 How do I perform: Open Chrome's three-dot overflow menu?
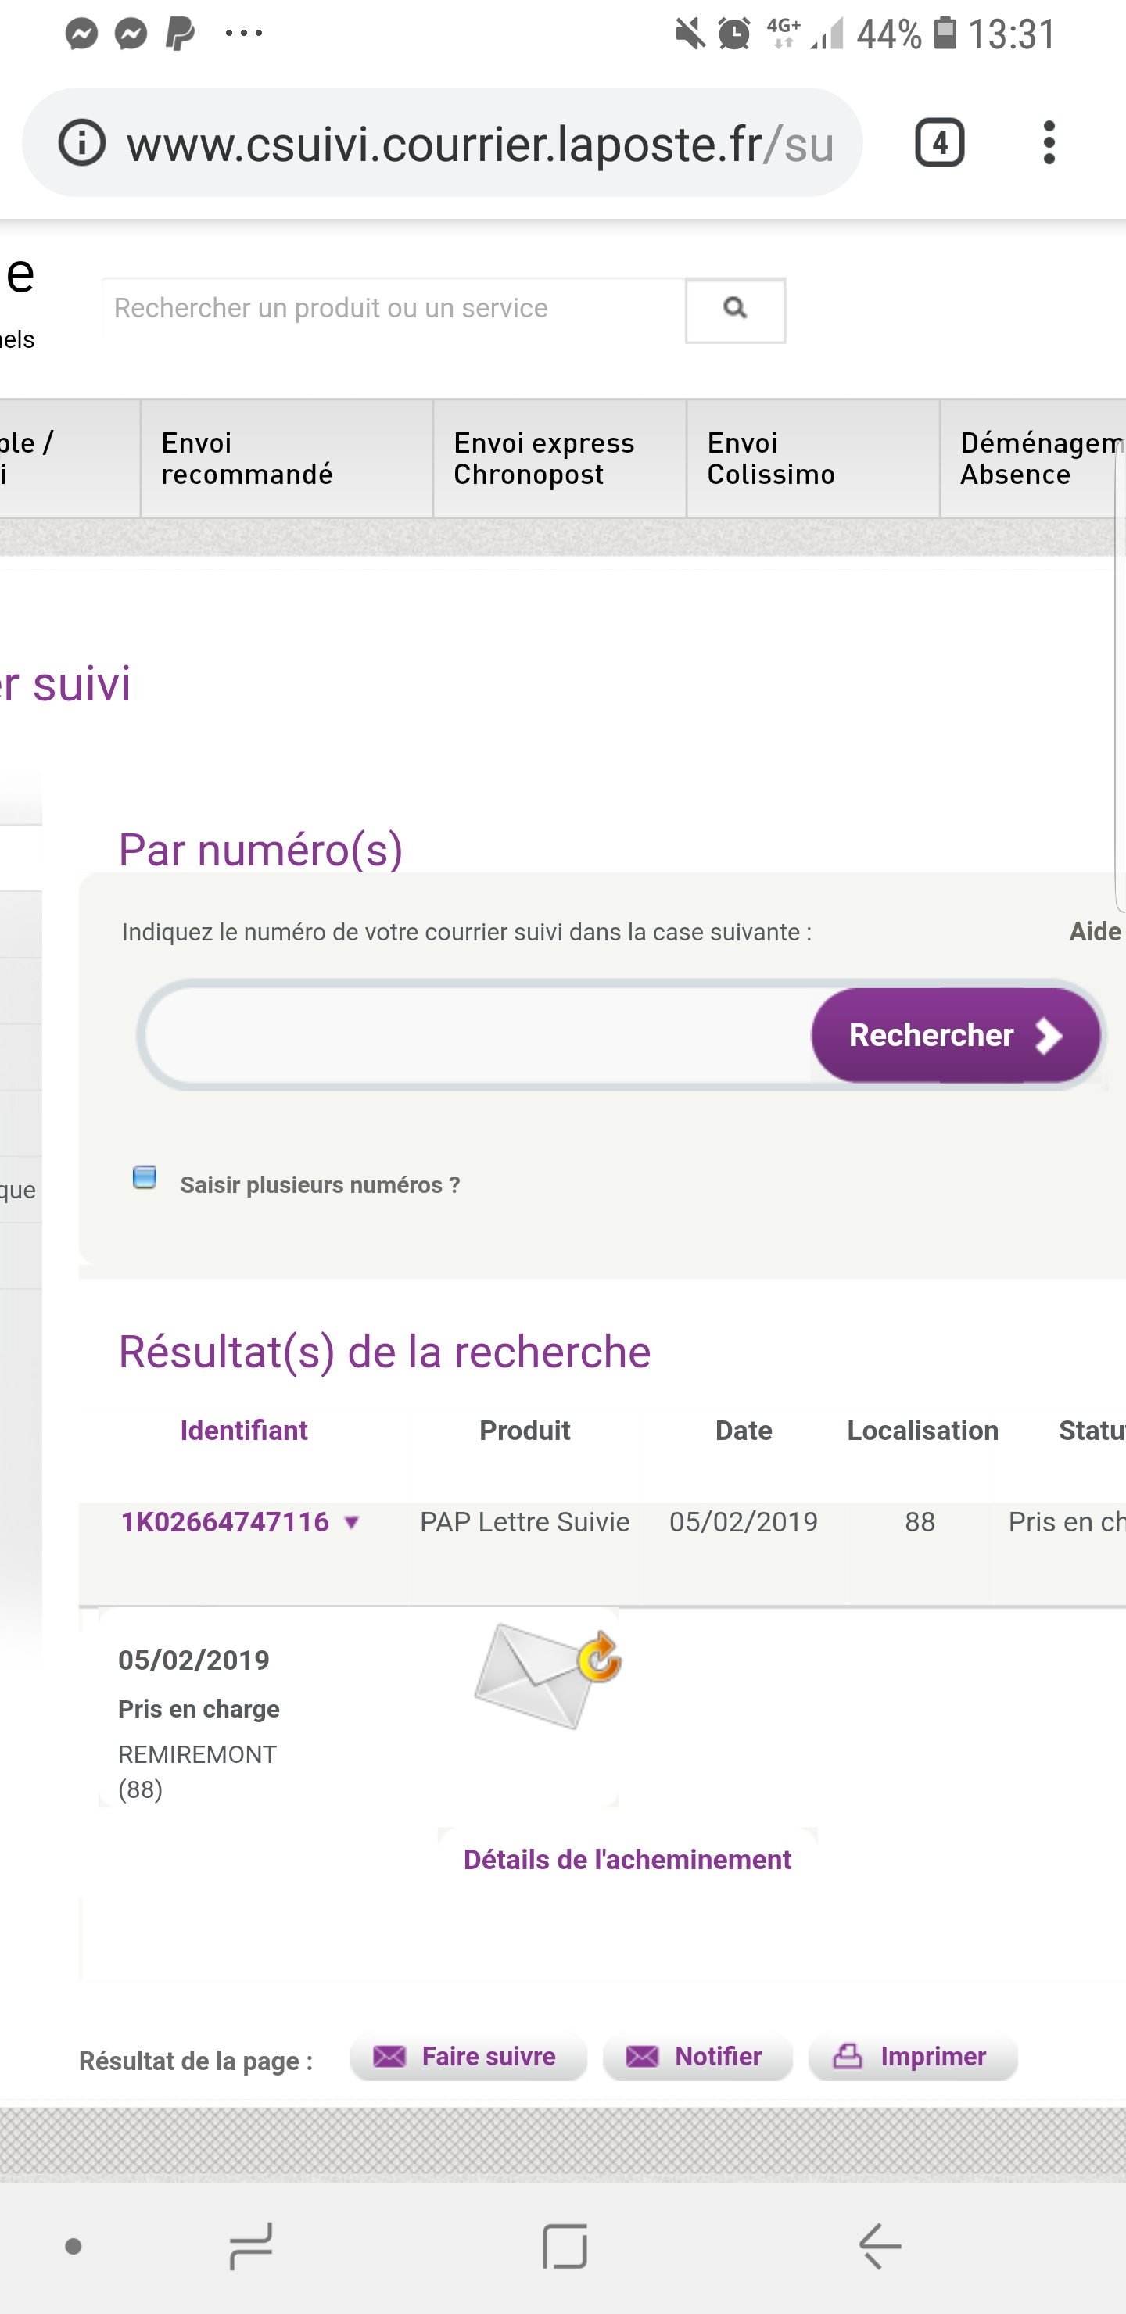[x=1049, y=143]
